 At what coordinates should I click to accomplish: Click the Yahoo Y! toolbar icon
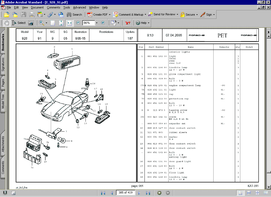(x=128, y=23)
